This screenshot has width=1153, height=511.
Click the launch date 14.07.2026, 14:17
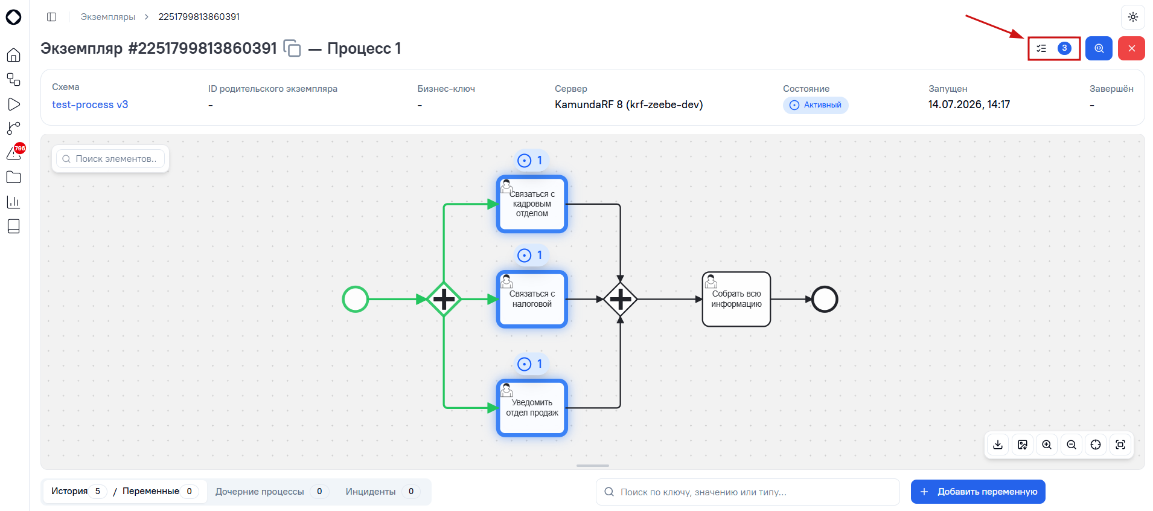(969, 104)
